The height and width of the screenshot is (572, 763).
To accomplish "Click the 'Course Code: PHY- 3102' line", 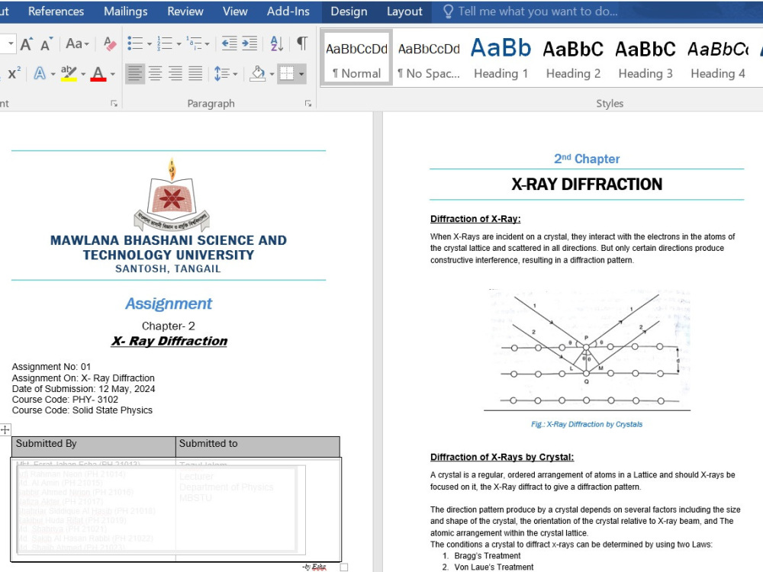I will [65, 400].
